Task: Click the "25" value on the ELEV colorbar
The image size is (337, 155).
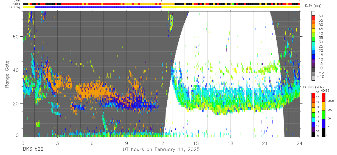Action: pos(321,46)
